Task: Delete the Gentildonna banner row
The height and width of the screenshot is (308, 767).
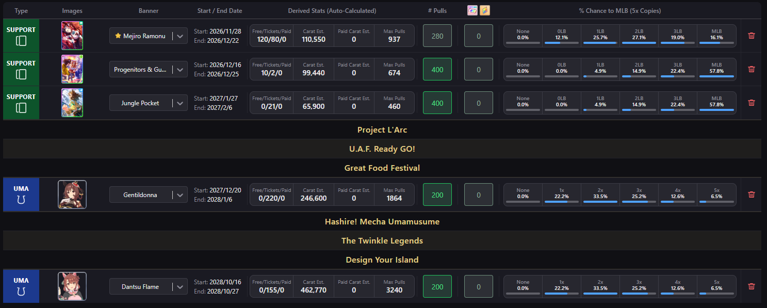Action: [752, 194]
